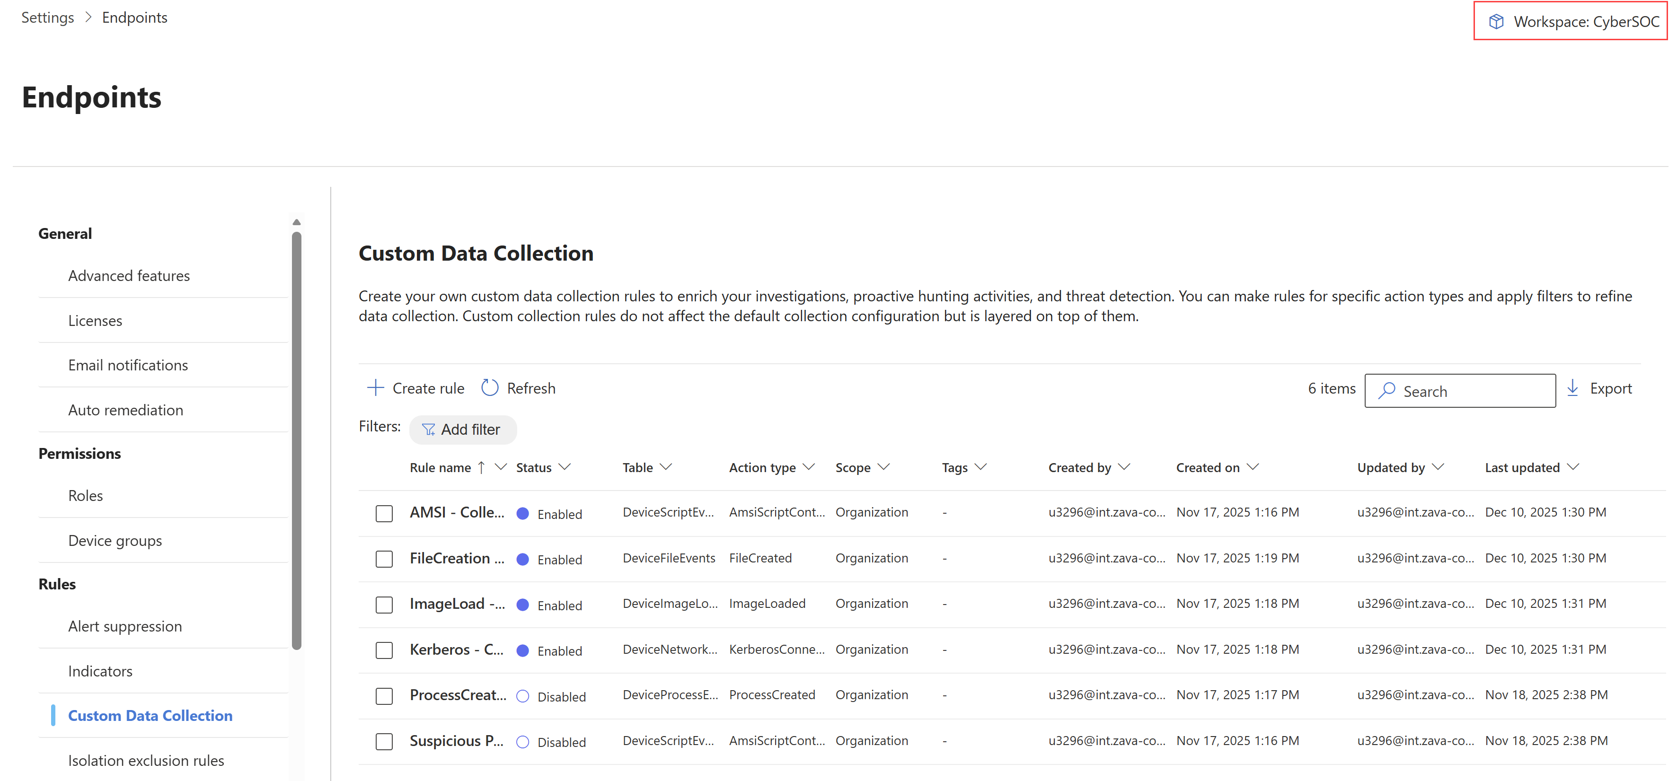Image resolution: width=1677 pixels, height=781 pixels.
Task: Click FileCreated action type cell
Action: click(760, 558)
